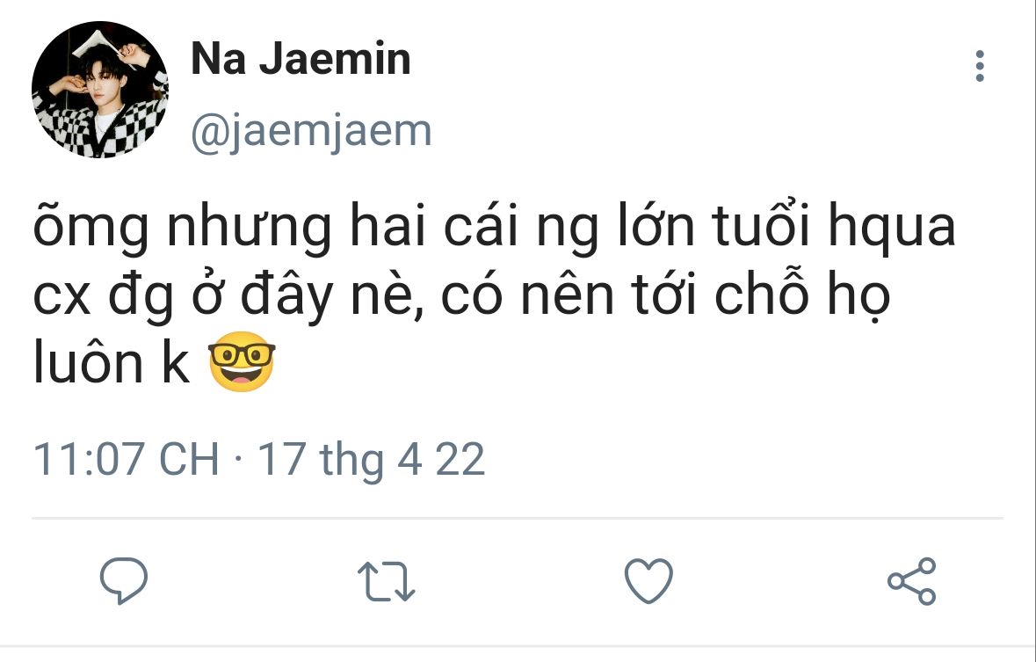Open the checkered-jacket profile picture
The width and height of the screenshot is (1036, 662).
[100, 90]
